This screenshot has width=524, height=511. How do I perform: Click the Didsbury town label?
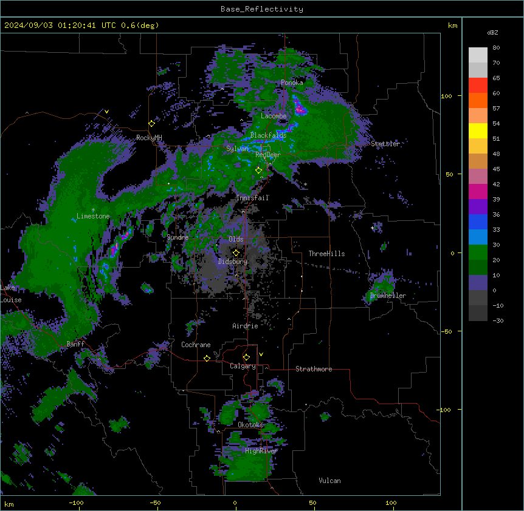click(x=233, y=262)
